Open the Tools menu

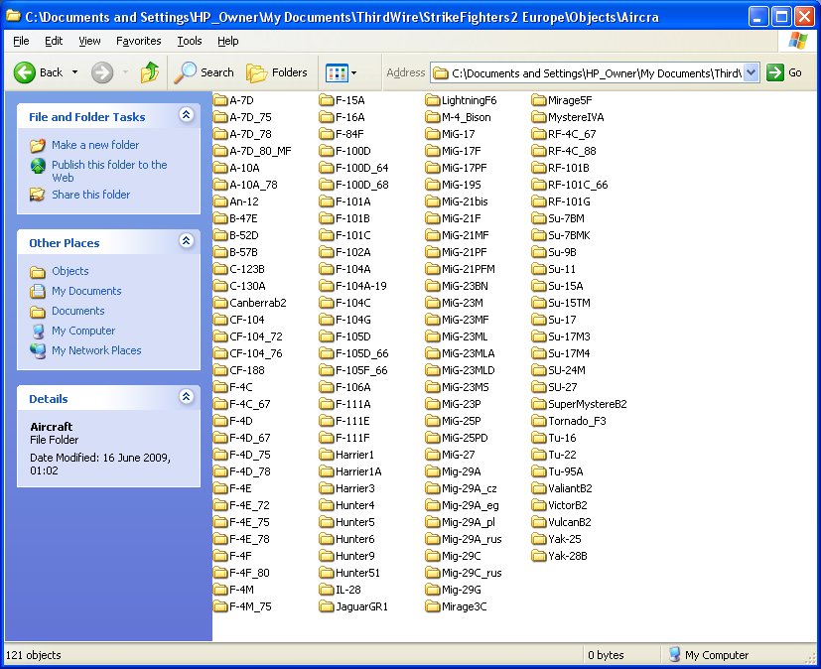tap(189, 41)
